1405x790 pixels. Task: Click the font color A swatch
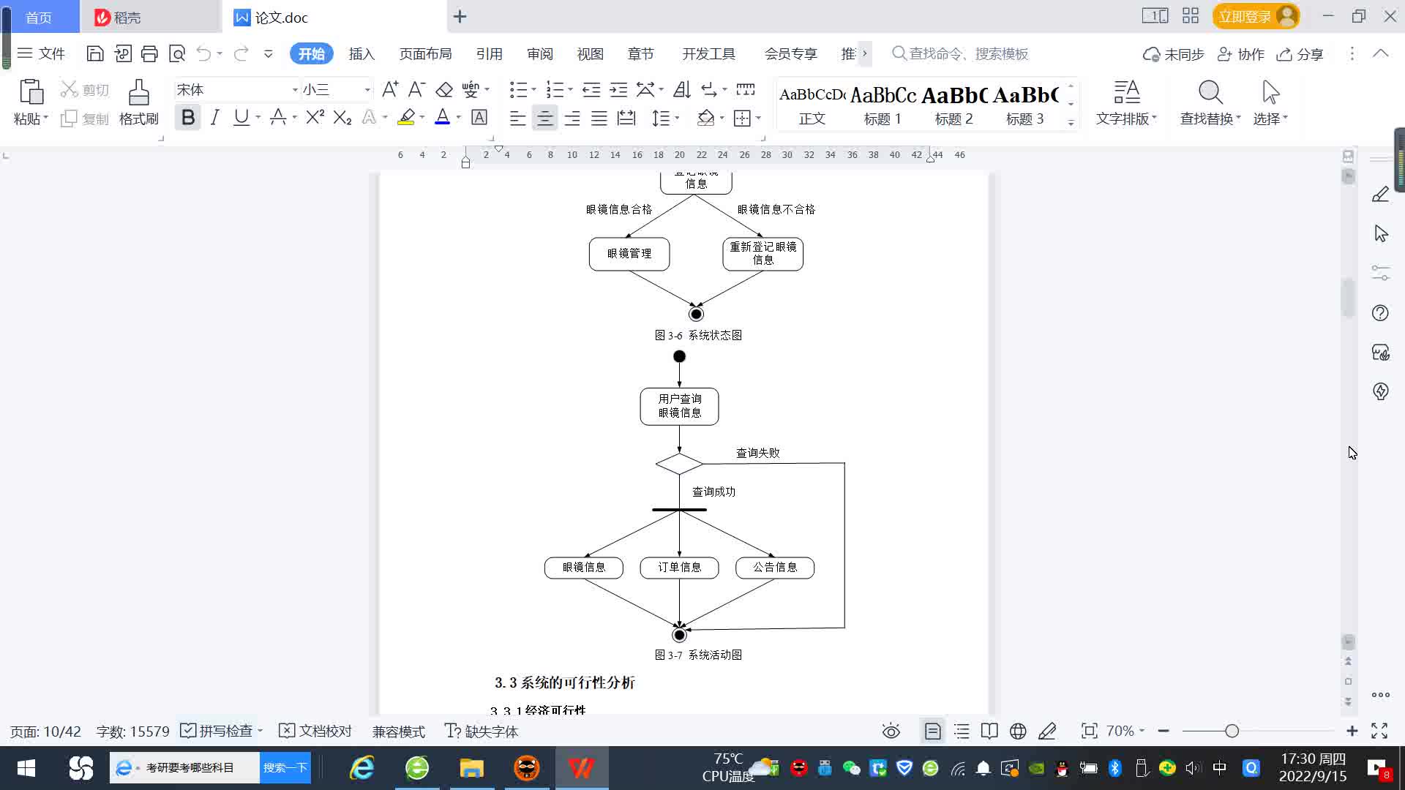[443, 117]
